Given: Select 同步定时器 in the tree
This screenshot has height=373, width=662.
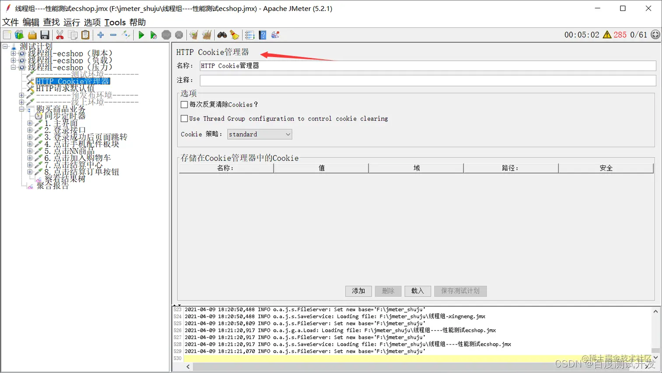Looking at the screenshot, I should tap(65, 116).
